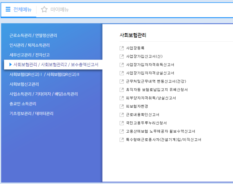The width and height of the screenshot is (233, 184).
Task: Open 휴직자등 보험료납입고지 유예신청서 link
Action: click(x=157, y=89)
